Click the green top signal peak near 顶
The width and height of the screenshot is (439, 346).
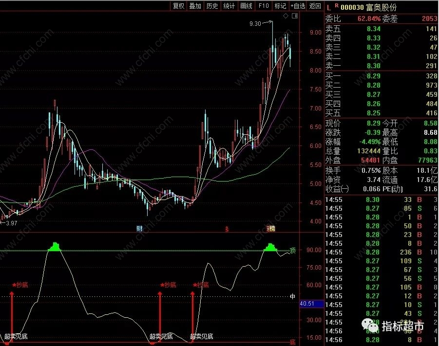pos(270,247)
